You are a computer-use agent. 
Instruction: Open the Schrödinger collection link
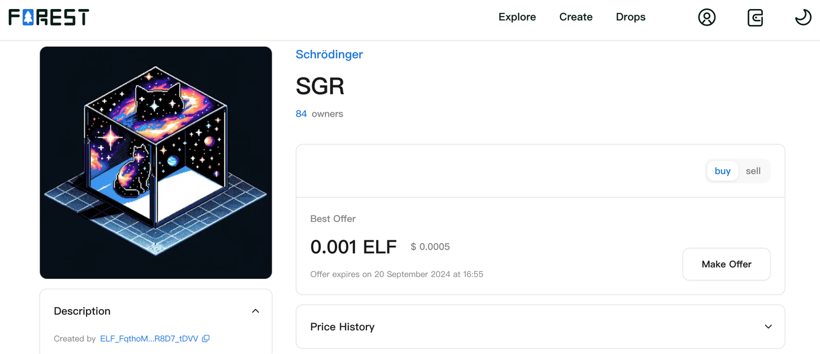click(329, 55)
